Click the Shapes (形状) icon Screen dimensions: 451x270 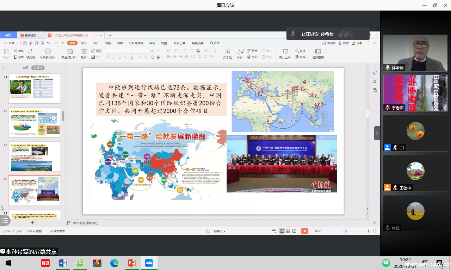tap(240, 52)
